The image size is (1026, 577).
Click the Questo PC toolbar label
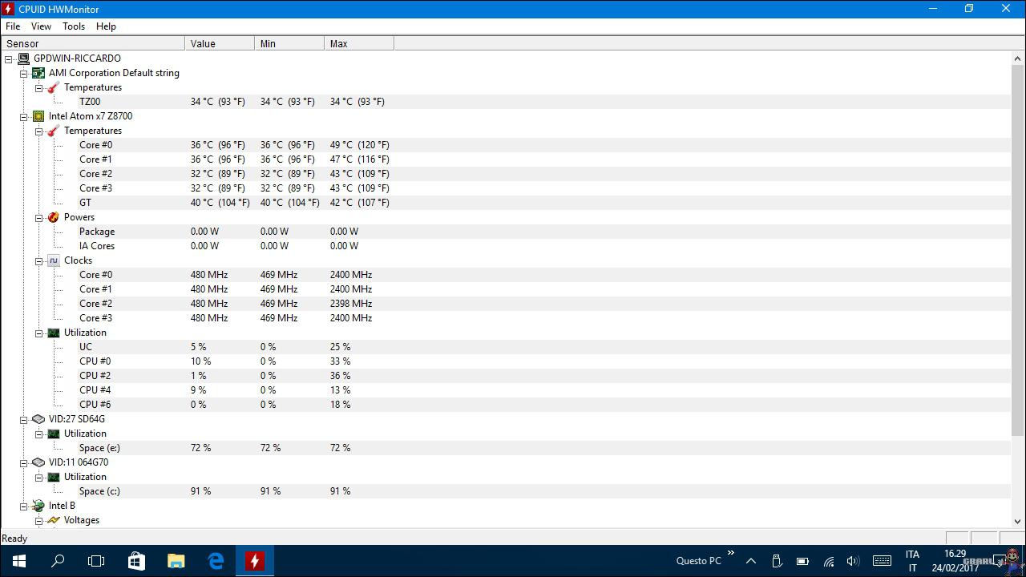pyautogui.click(x=698, y=561)
